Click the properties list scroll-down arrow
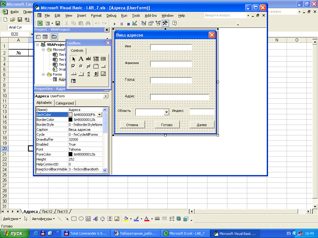318x238 pixels. coord(105,170)
